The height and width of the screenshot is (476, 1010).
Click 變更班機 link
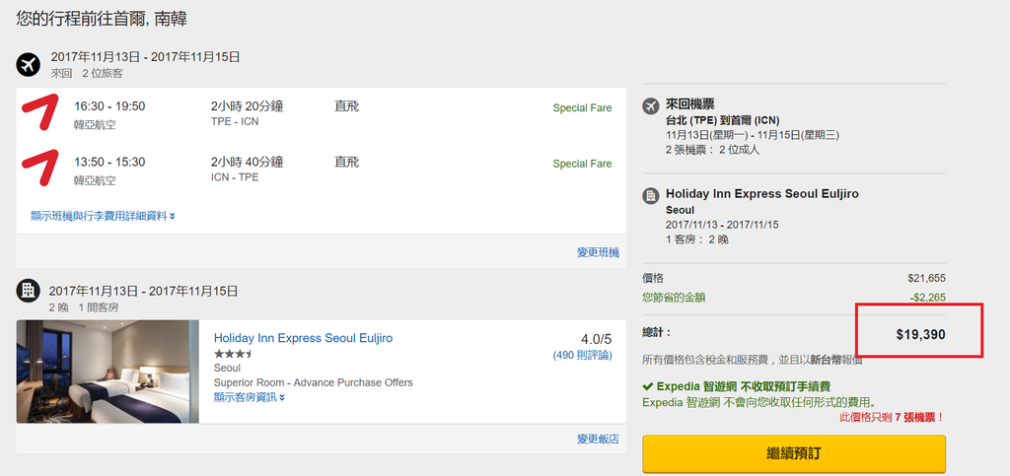pyautogui.click(x=598, y=253)
